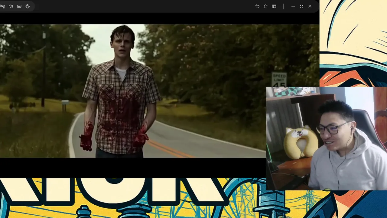Minimize the mirroring window
Viewport: 387px width, 218px height.
(293, 6)
